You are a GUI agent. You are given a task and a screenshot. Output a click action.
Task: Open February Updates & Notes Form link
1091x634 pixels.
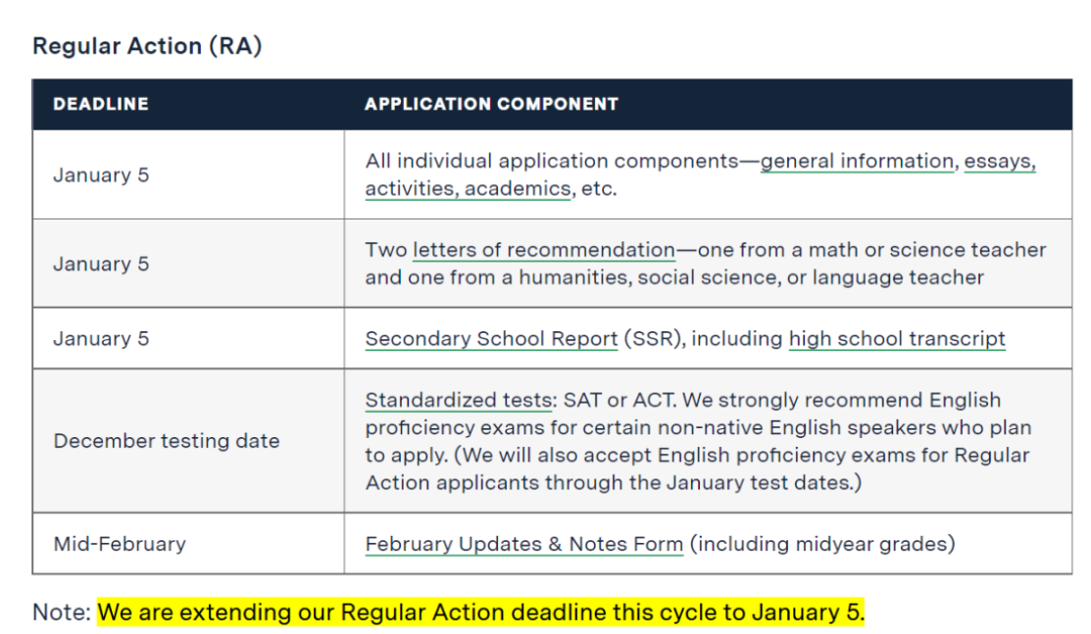[523, 544]
